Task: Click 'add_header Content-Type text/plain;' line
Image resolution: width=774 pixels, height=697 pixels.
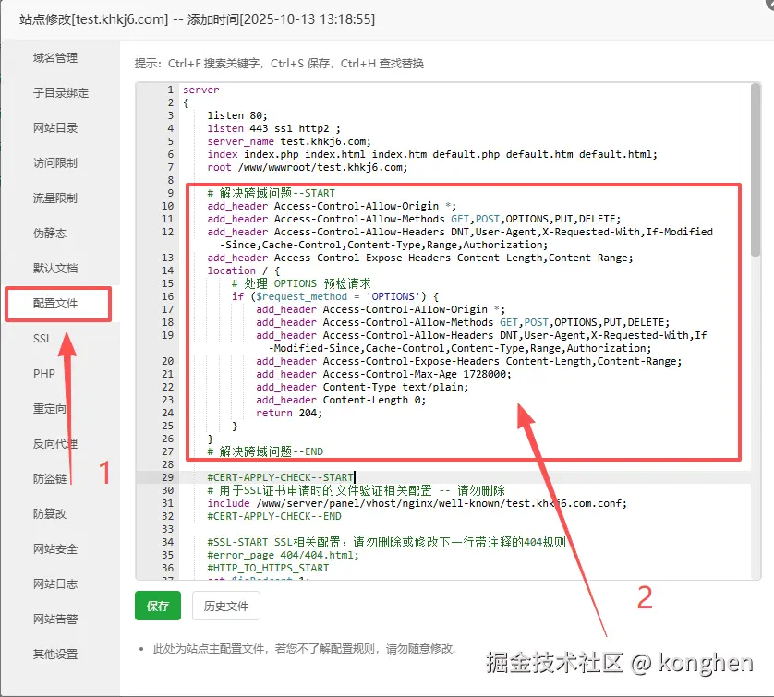Action: (362, 387)
